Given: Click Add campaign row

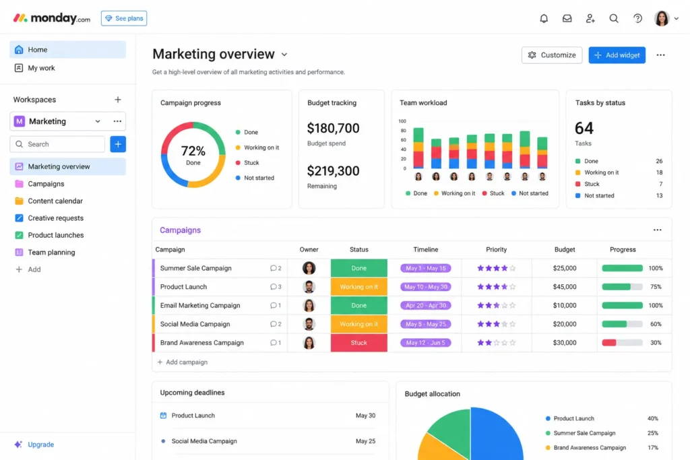Looking at the screenshot, I should click(x=183, y=362).
